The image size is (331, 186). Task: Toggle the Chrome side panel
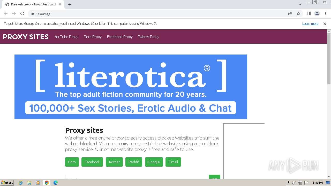(309, 13)
